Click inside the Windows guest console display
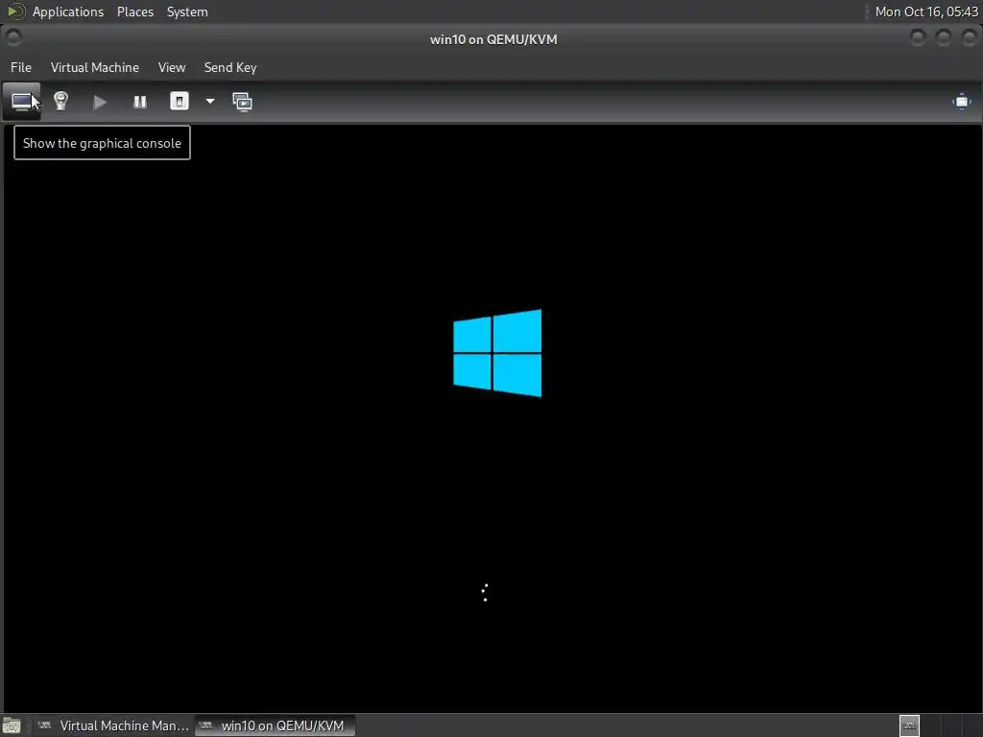 [x=492, y=418]
